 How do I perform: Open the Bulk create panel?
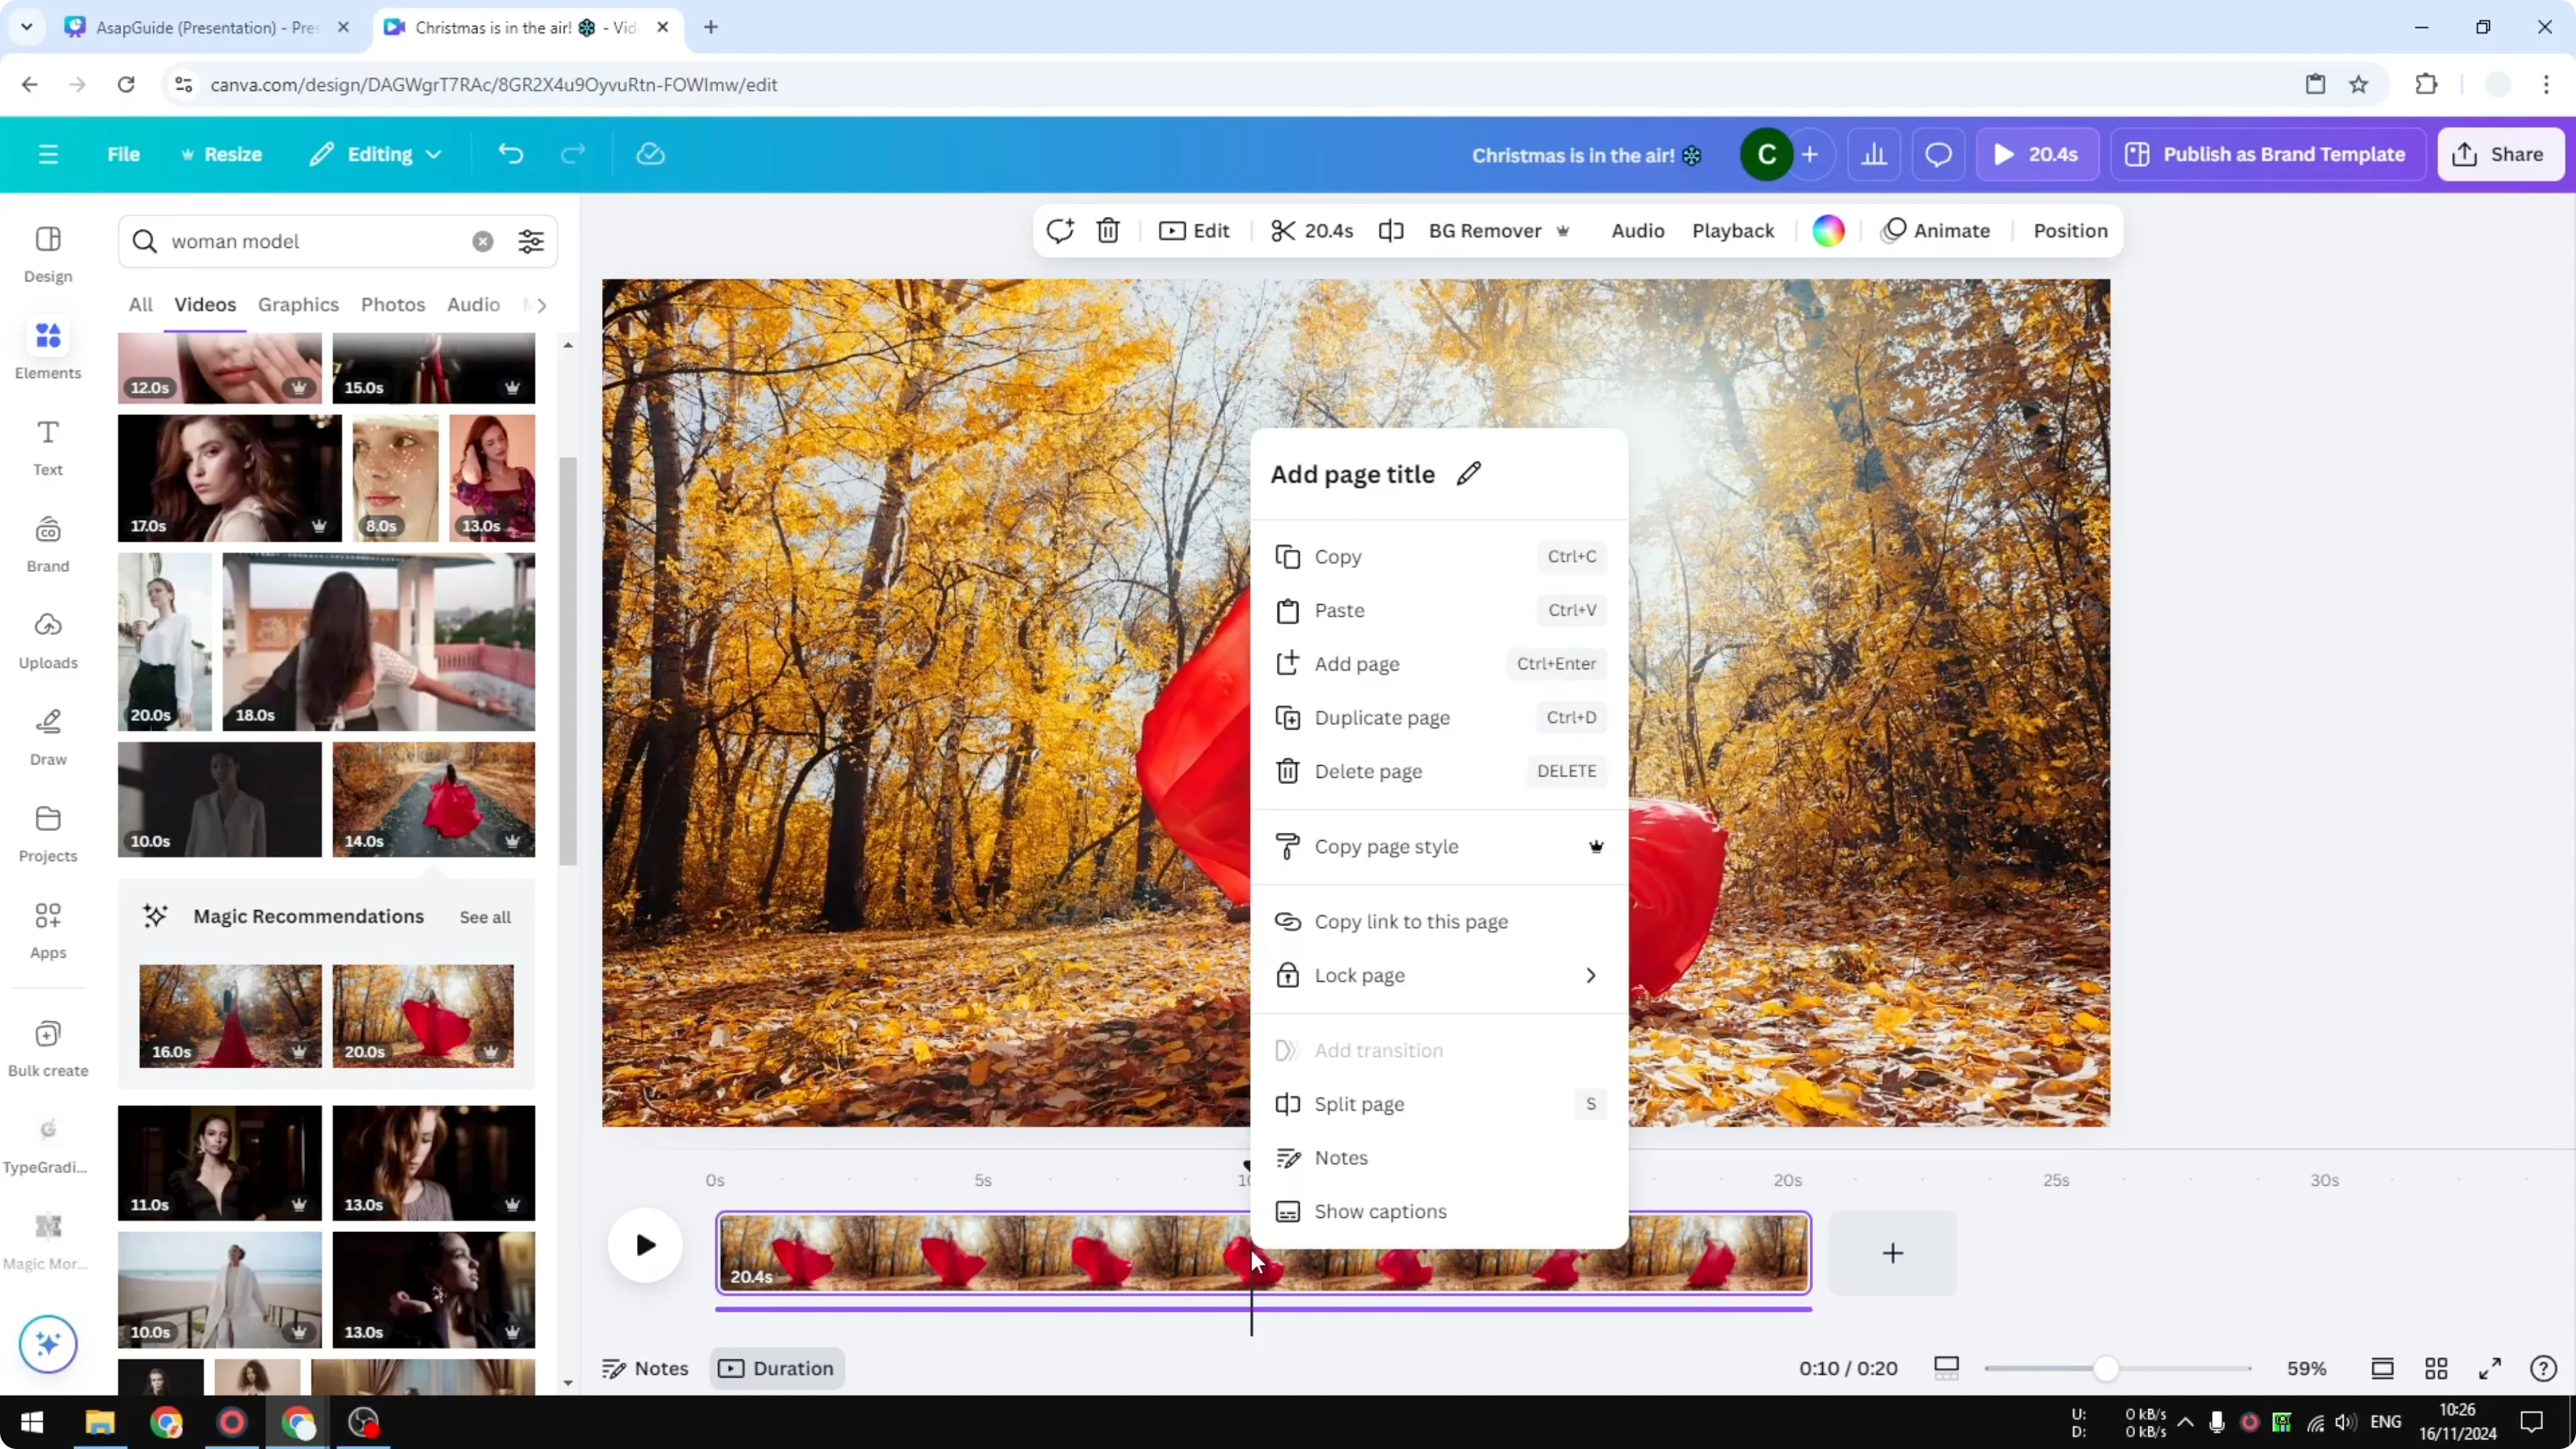[47, 1045]
